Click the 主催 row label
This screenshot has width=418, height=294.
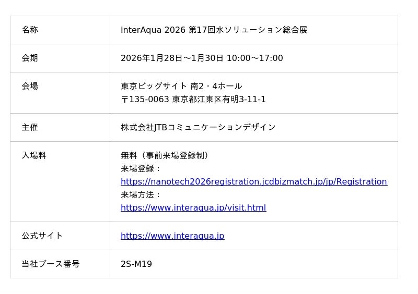tap(30, 128)
